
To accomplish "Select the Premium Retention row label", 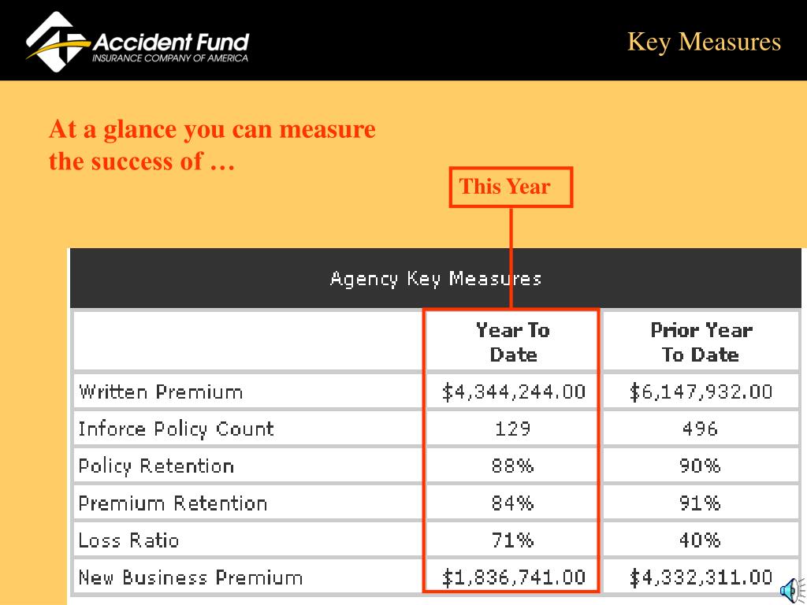I will pos(173,503).
